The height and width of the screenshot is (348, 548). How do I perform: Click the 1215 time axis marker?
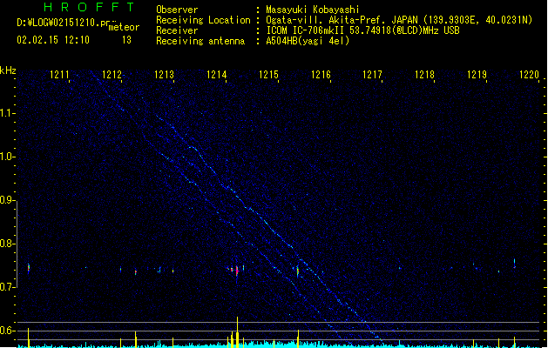point(268,75)
